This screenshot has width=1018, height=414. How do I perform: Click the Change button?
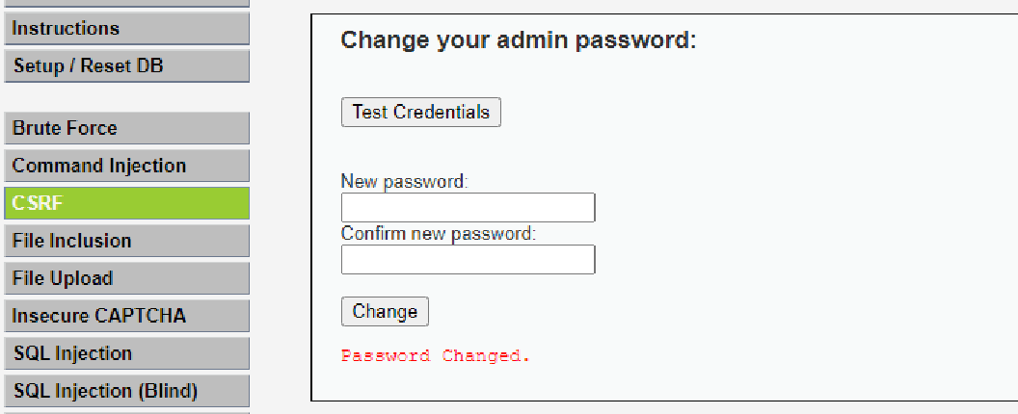[x=385, y=312]
